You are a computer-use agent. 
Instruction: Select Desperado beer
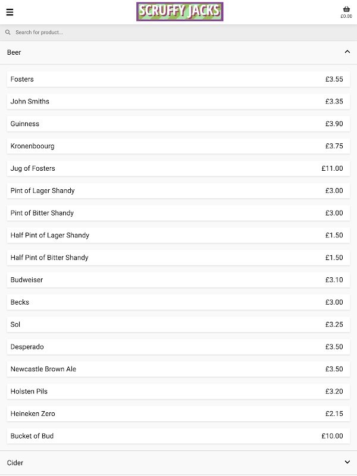(x=178, y=347)
